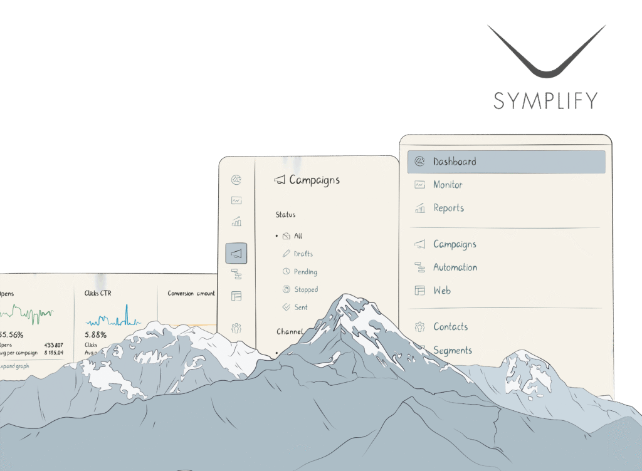
Task: Choose Segments in the navigation menu
Action: 453,350
